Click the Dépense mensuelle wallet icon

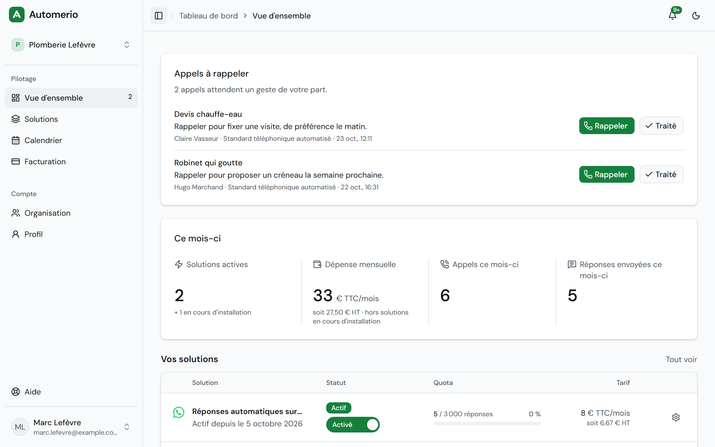pyautogui.click(x=317, y=264)
